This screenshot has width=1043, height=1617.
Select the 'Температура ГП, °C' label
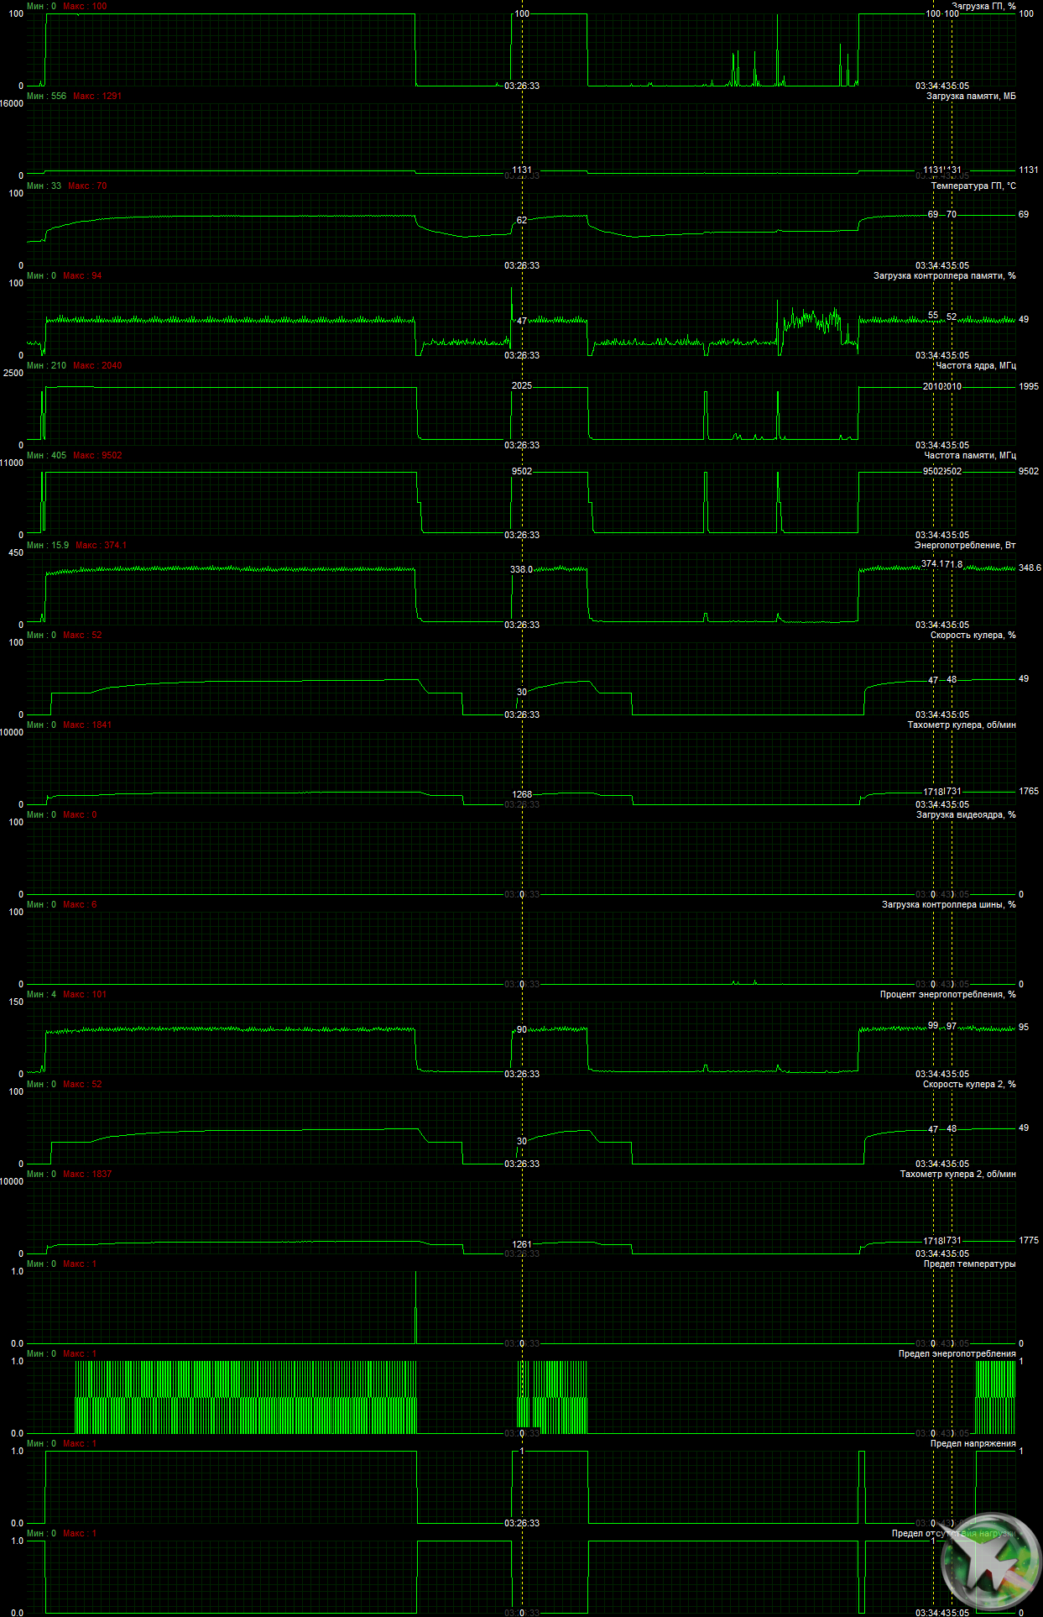(x=973, y=186)
